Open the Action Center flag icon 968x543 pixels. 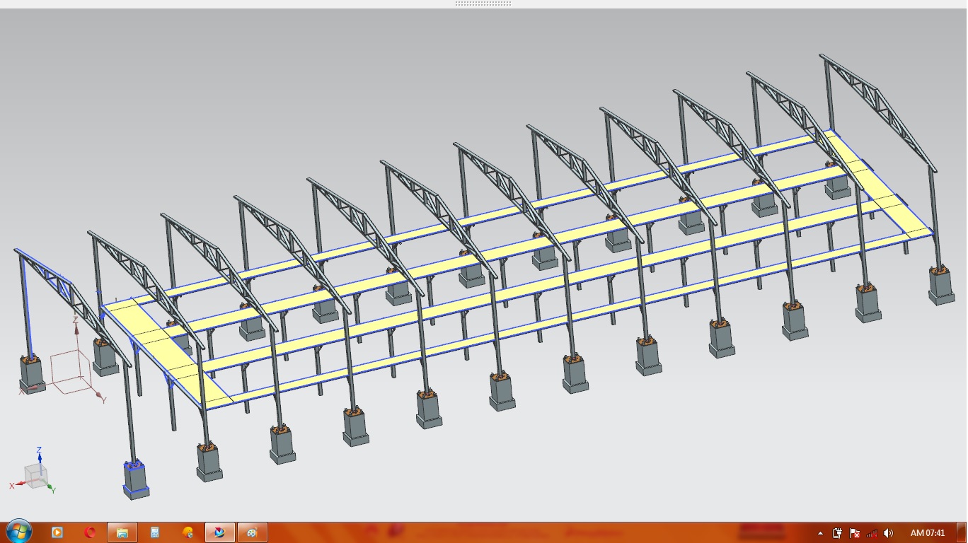[854, 533]
